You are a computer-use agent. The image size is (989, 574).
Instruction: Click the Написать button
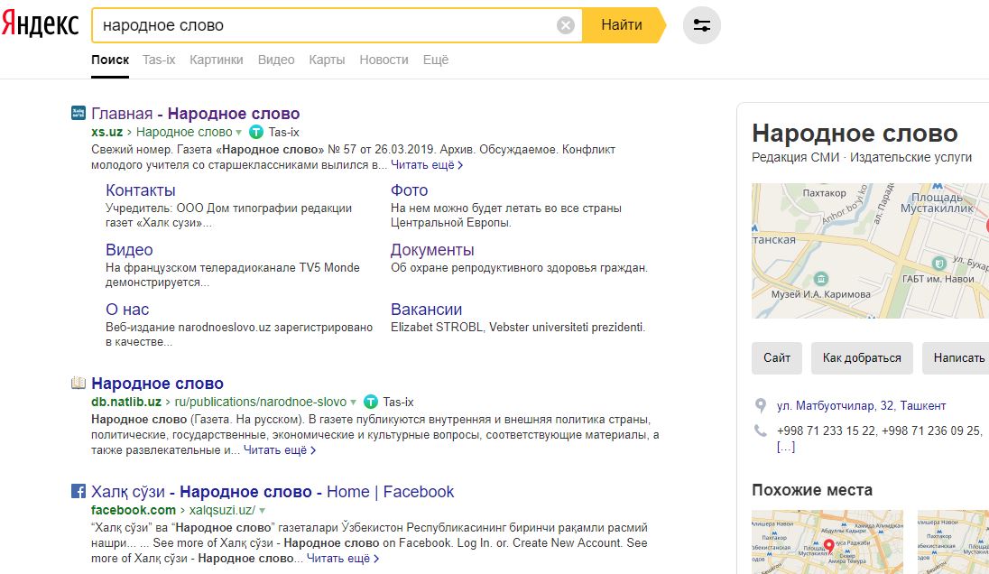[957, 357]
